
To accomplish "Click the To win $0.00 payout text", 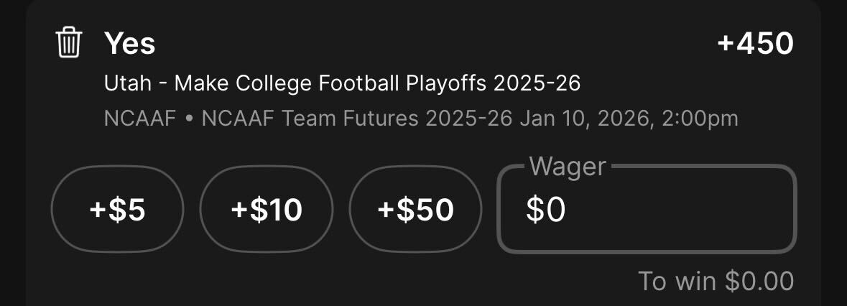I will (x=716, y=281).
